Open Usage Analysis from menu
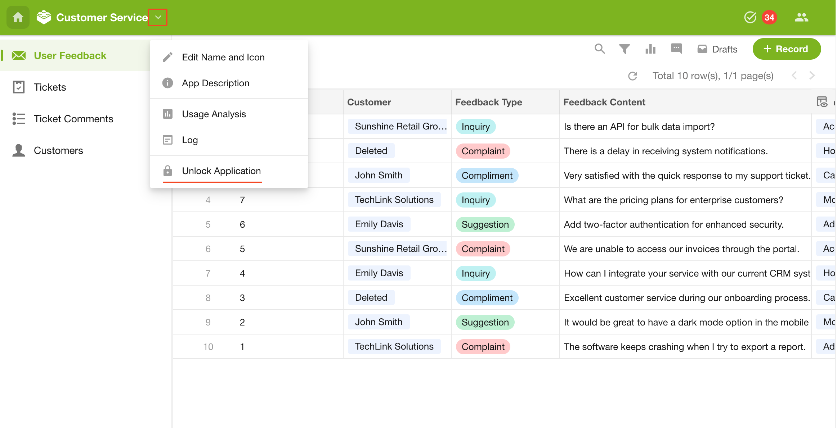This screenshot has height=428, width=837. pyautogui.click(x=214, y=114)
